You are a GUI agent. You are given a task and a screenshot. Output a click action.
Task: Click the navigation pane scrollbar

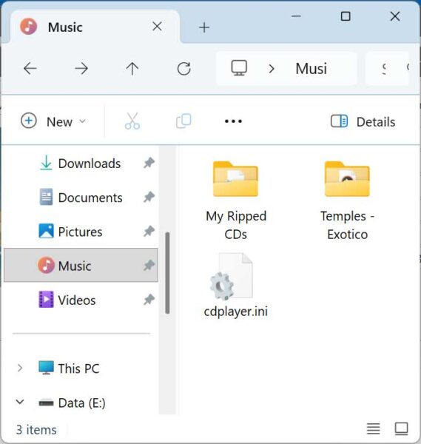(x=168, y=273)
